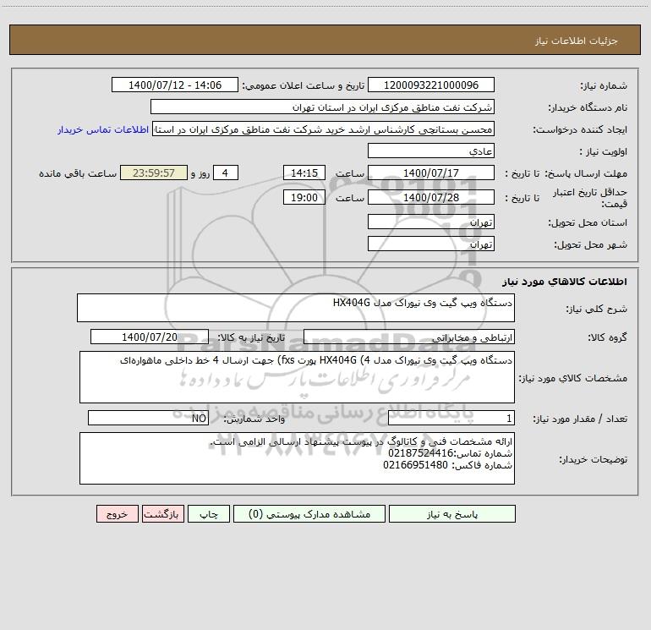Click the label 'شهر محل تحویل:'

click(x=590, y=244)
